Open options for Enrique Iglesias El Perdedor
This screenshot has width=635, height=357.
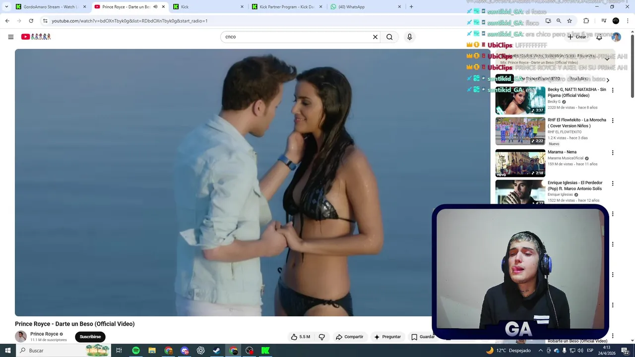tap(613, 183)
